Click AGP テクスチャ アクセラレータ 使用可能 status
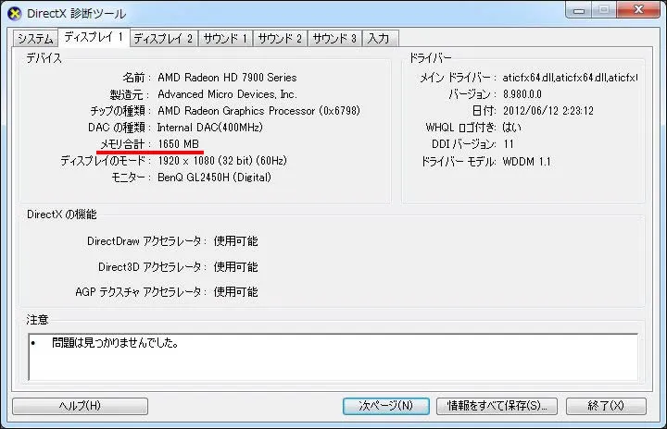Screen dimensions: 667x429 coord(235,292)
